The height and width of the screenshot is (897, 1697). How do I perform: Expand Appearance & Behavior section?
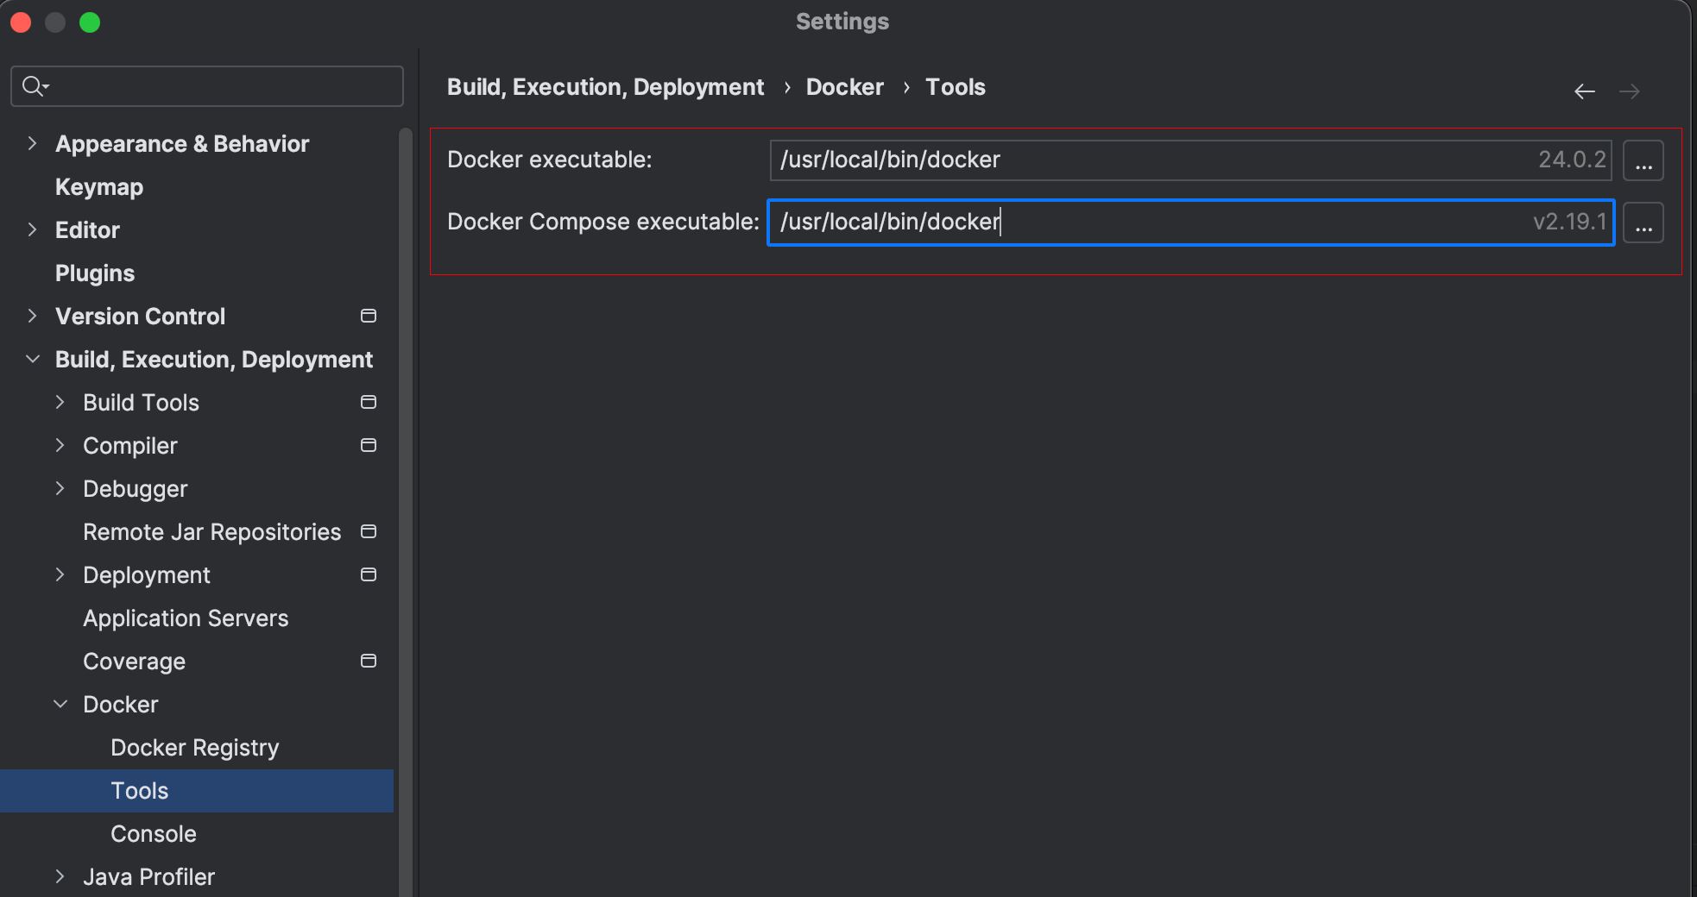[x=32, y=143]
